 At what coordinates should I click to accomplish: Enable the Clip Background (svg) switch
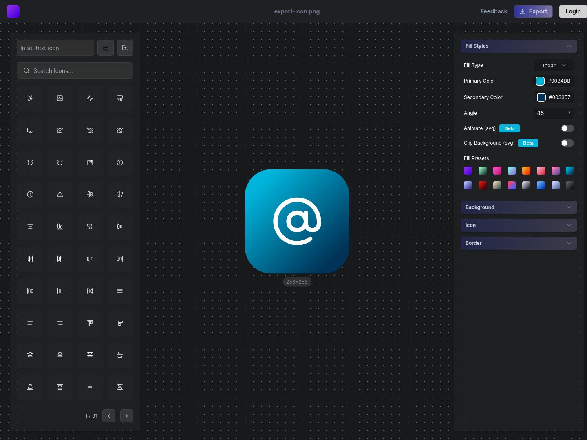point(567,143)
